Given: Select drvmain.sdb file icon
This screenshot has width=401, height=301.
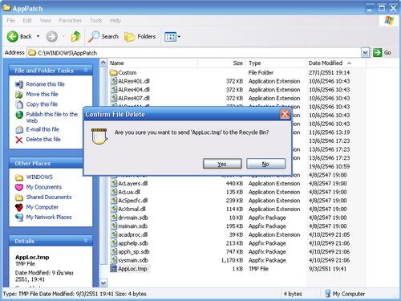Looking at the screenshot, I should pos(114,218).
